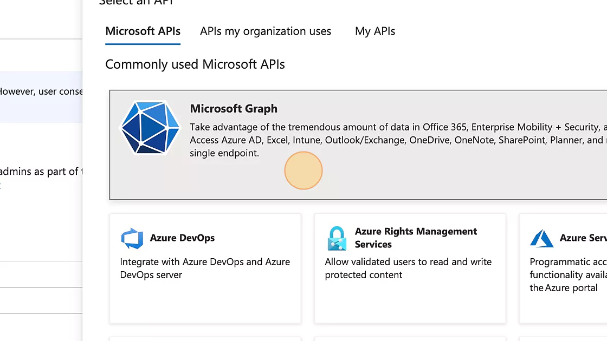Screen dimensions: 607x341
Task: Select the partially visible Azure Services card
Action: [564, 268]
